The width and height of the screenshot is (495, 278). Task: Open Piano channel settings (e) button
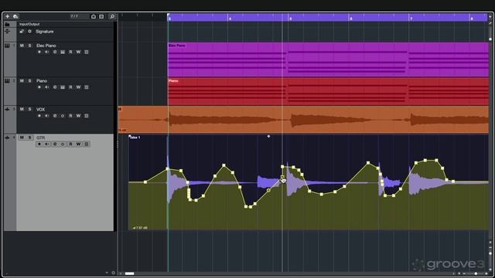tap(55, 87)
